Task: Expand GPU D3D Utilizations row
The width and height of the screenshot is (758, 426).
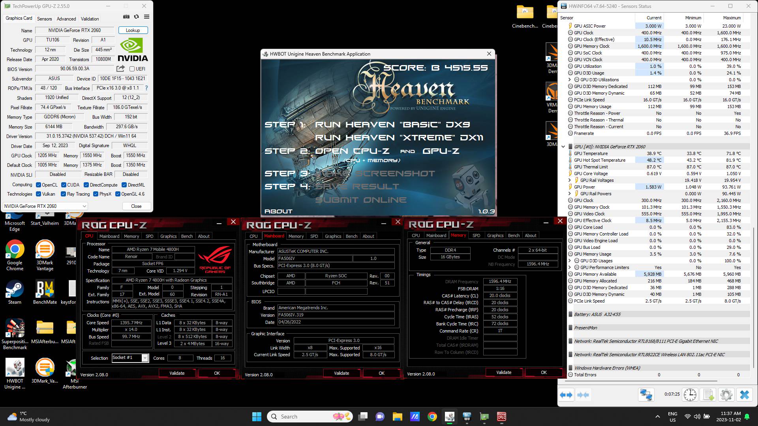Action: [x=569, y=80]
